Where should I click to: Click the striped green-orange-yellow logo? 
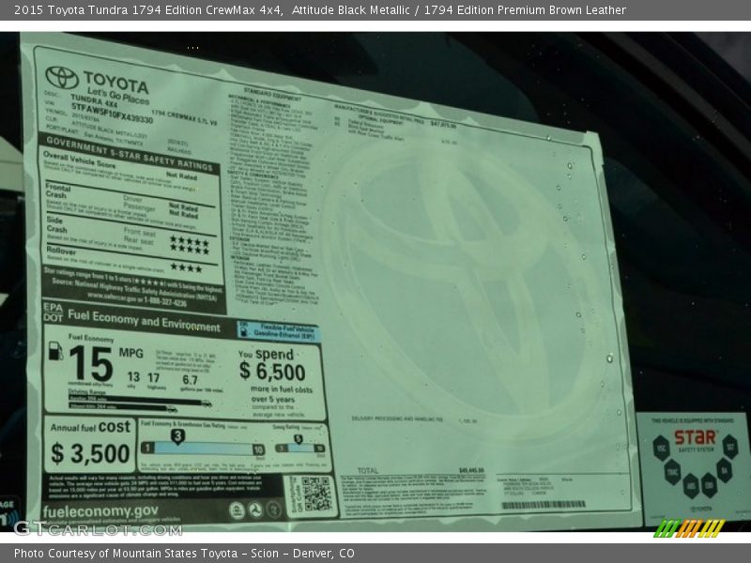point(688,528)
